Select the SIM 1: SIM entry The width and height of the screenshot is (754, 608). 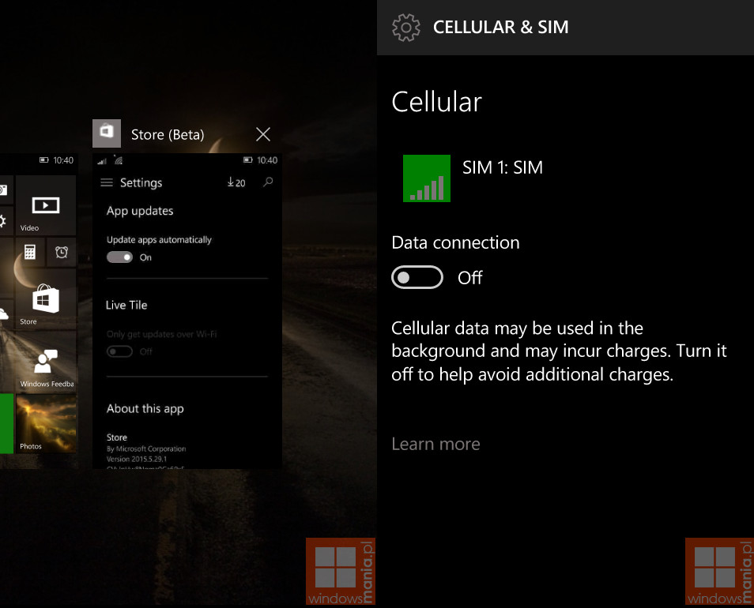click(503, 167)
